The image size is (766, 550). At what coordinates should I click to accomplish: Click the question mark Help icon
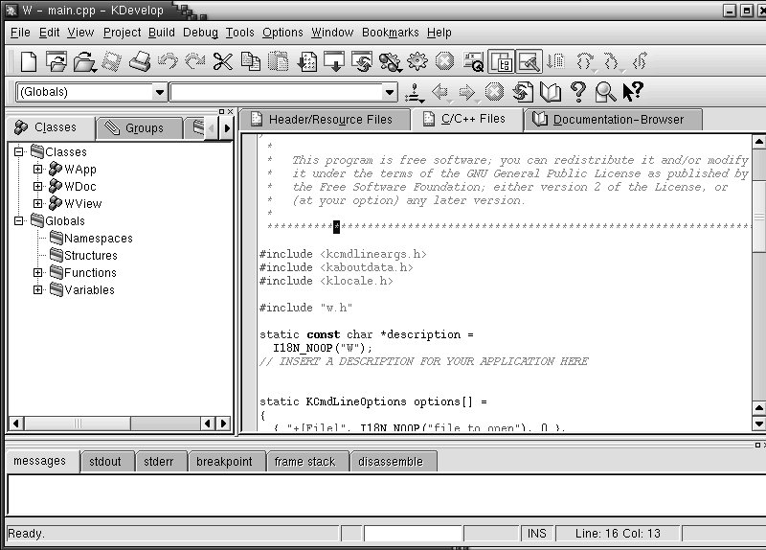pyautogui.click(x=577, y=92)
